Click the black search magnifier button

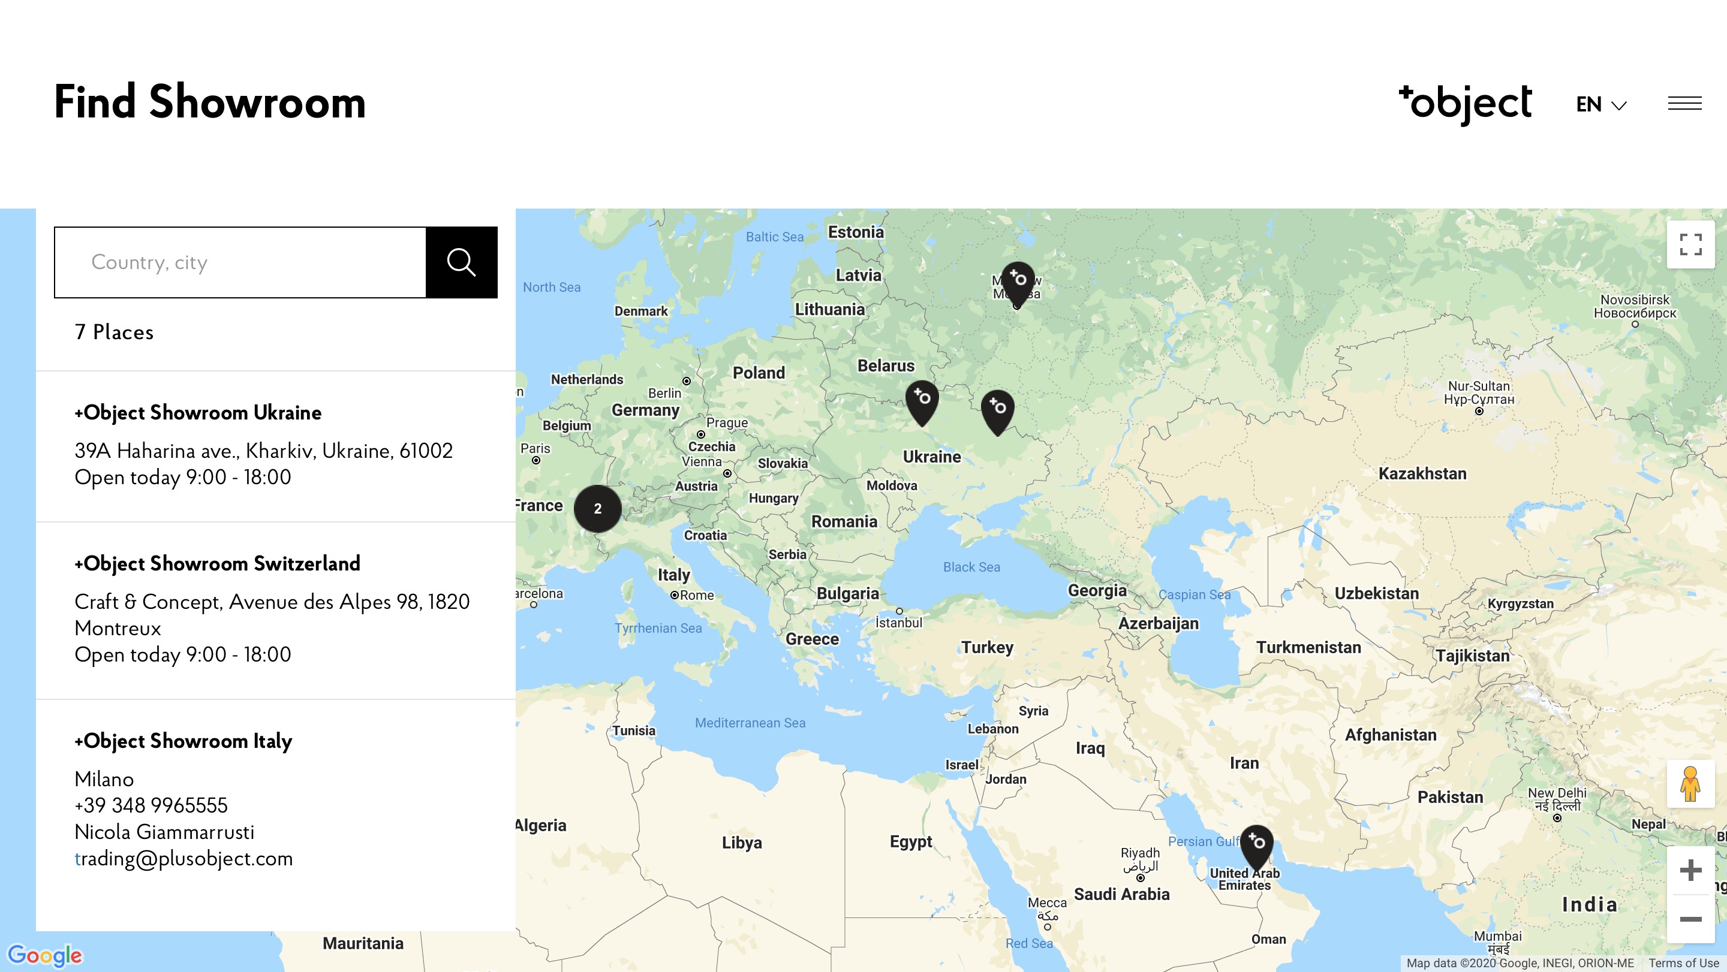tap(461, 262)
